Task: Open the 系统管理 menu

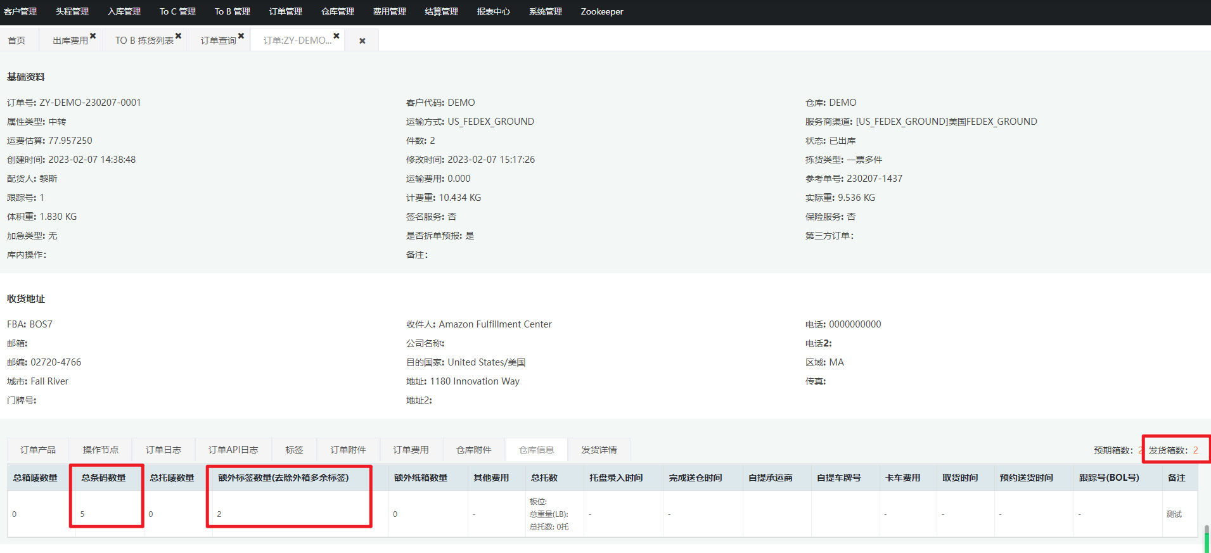Action: (x=546, y=11)
